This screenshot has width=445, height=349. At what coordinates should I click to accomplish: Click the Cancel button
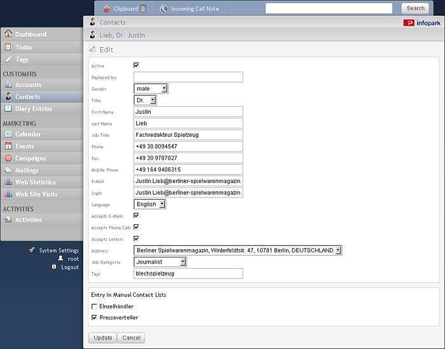[x=131, y=338]
